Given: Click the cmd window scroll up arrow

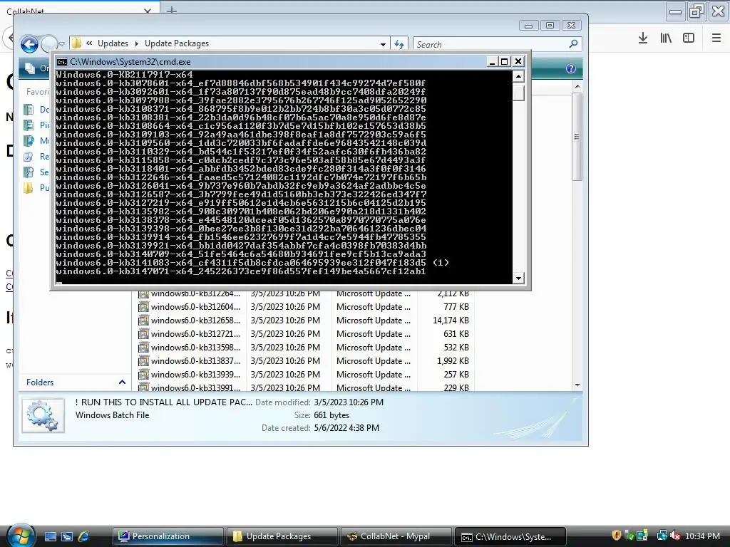Looking at the screenshot, I should click(519, 76).
